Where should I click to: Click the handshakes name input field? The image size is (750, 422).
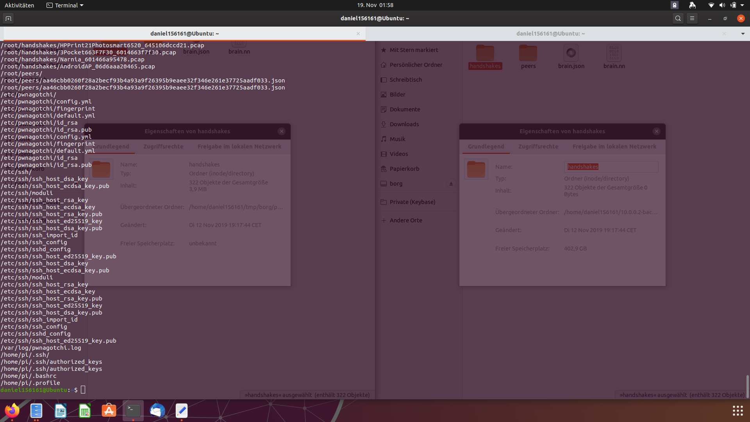click(611, 167)
